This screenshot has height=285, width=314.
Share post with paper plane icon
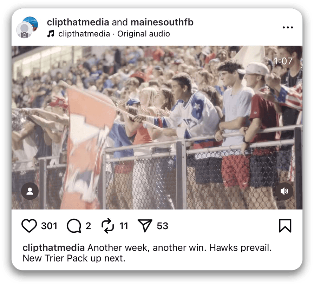coord(145,226)
